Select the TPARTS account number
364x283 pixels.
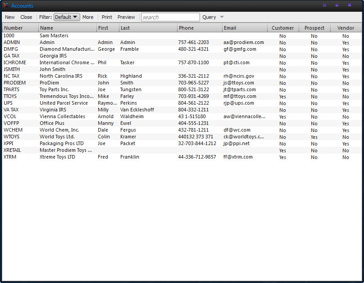[11, 89]
